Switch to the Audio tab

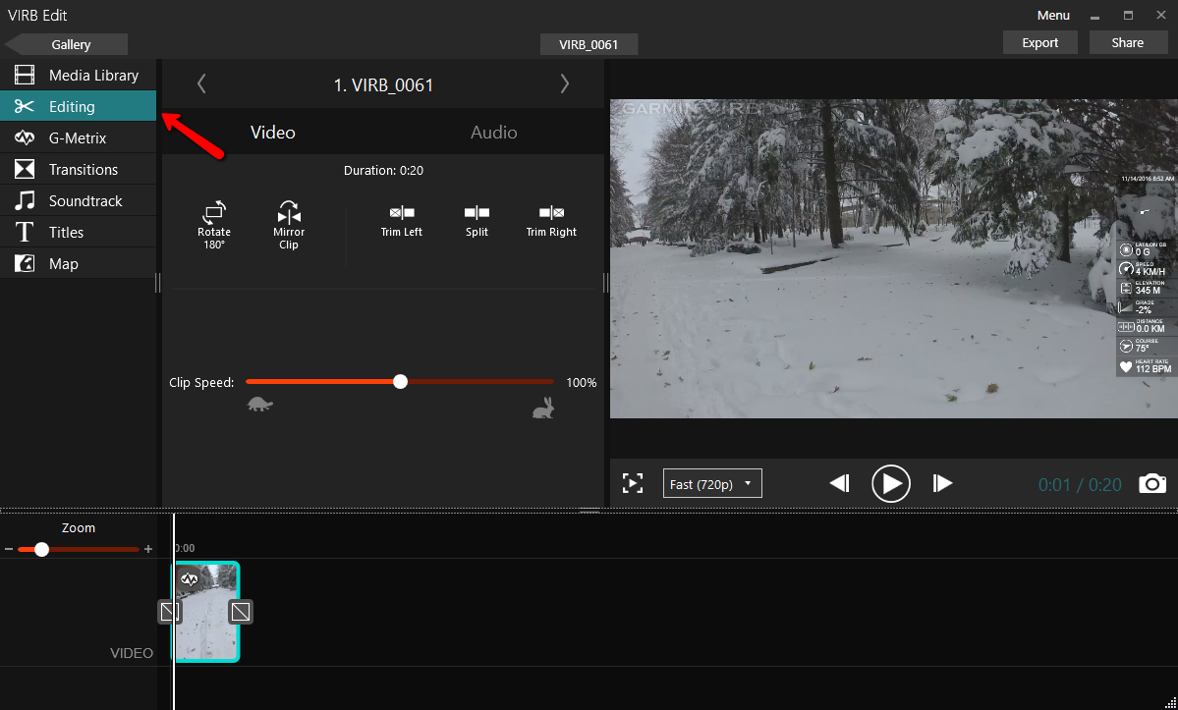[493, 133]
